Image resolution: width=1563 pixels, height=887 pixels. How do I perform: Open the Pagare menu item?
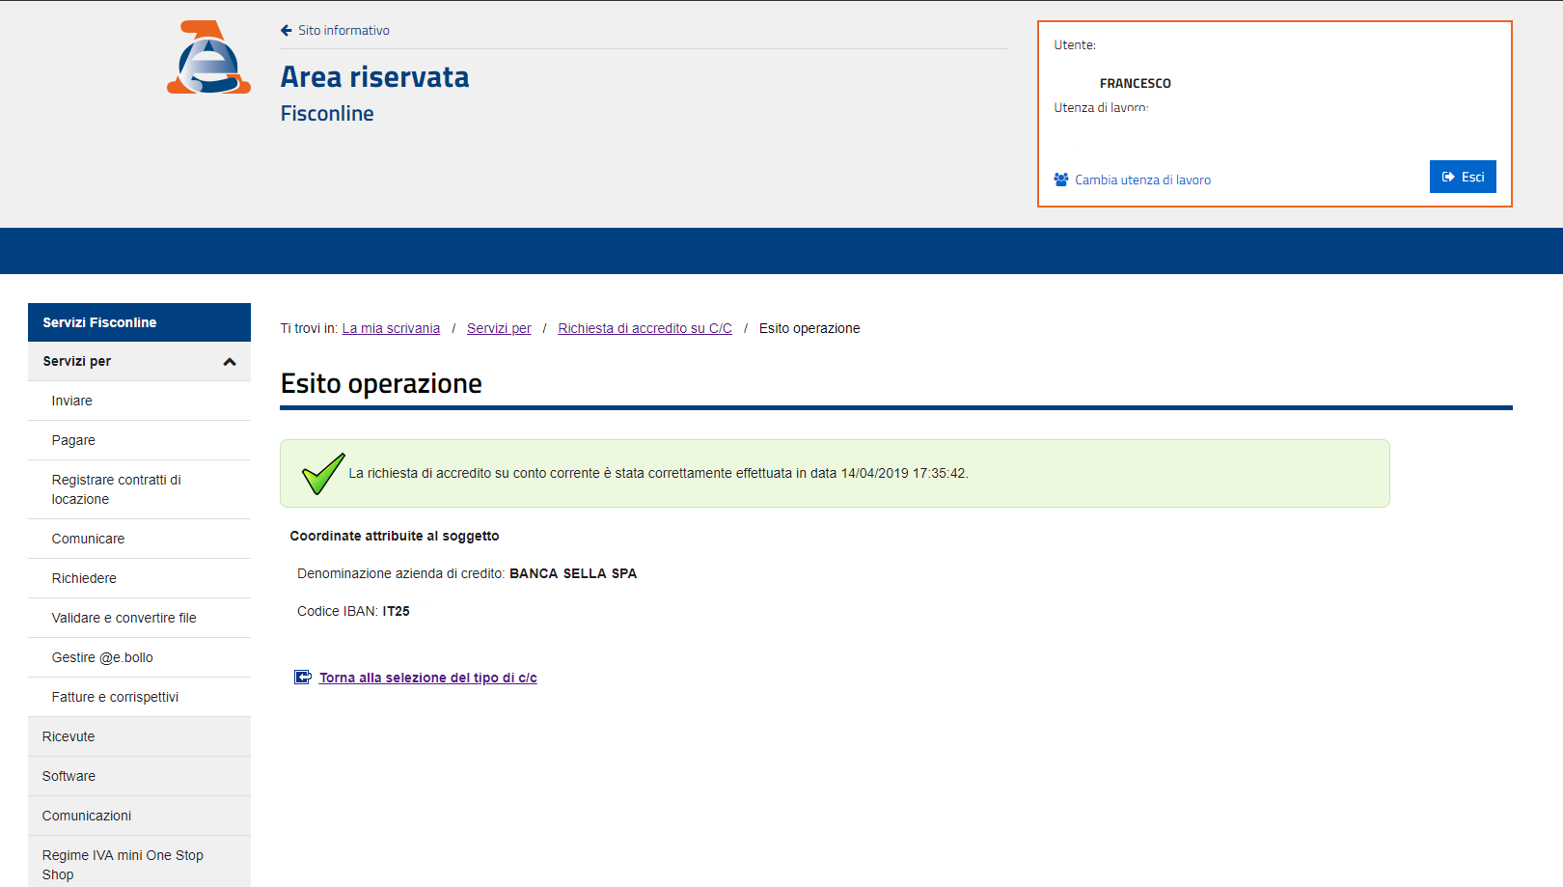[x=139, y=440]
